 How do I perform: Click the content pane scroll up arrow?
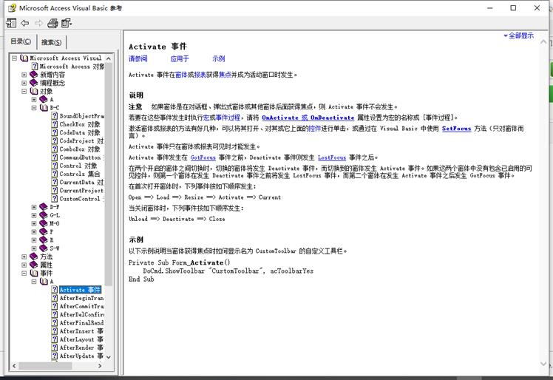tap(543, 42)
